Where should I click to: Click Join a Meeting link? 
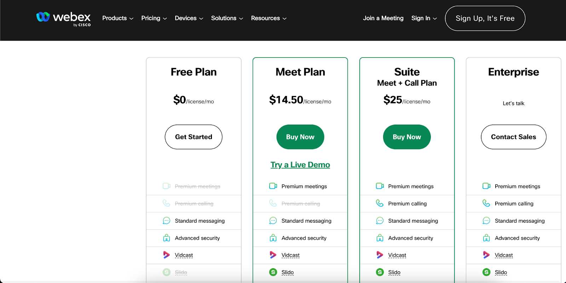[x=383, y=18]
